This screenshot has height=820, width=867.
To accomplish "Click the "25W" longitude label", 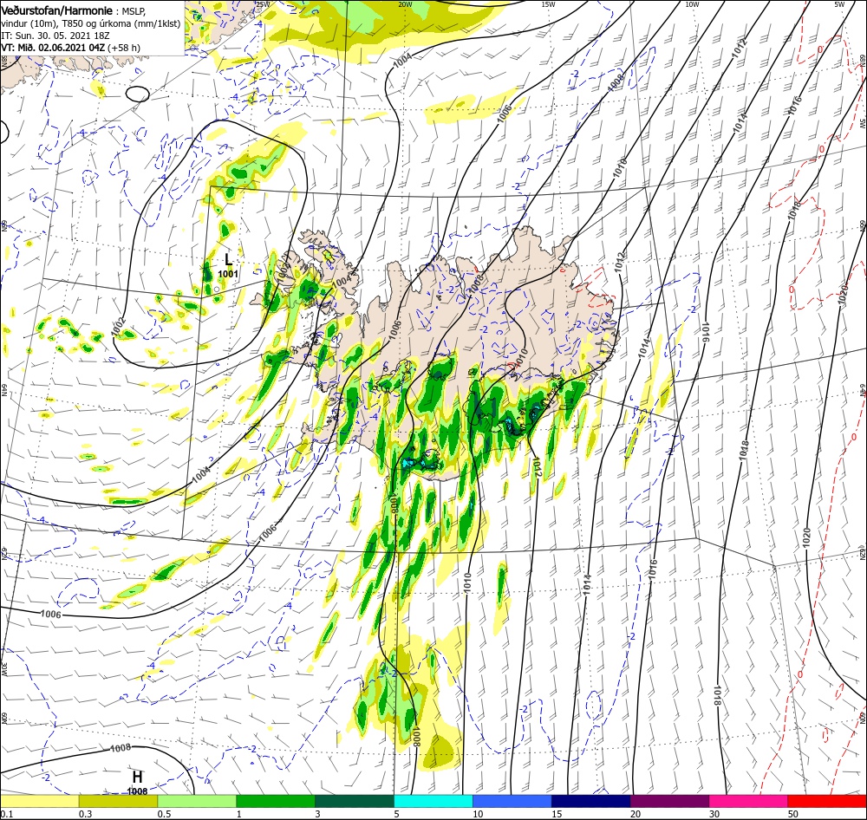I will (x=263, y=4).
